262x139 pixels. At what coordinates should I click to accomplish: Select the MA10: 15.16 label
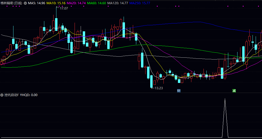56,3
